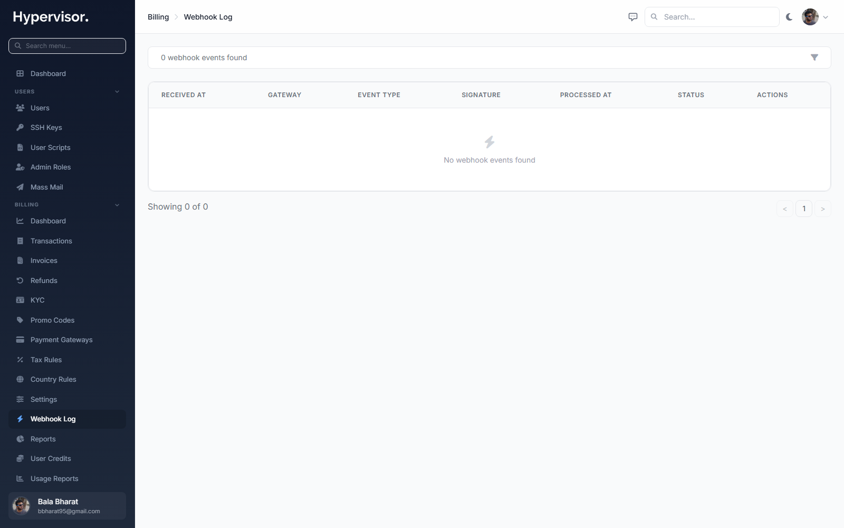Open Payment Gateways card icon
Viewport: 844px width, 528px height.
pyautogui.click(x=20, y=340)
